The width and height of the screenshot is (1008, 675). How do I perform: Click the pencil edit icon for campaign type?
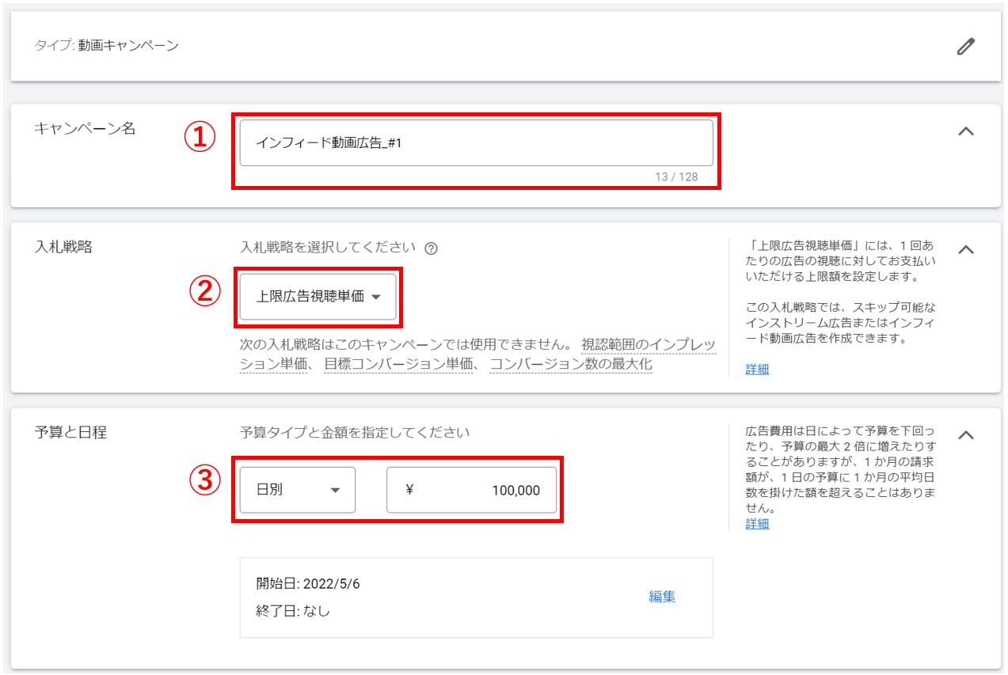pyautogui.click(x=965, y=47)
